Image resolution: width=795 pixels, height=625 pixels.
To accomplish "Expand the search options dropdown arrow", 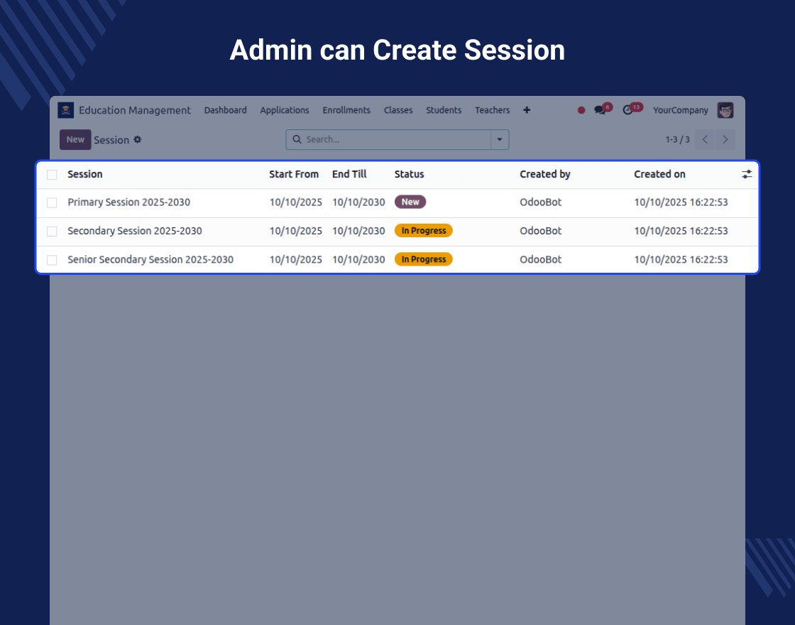I will [500, 139].
